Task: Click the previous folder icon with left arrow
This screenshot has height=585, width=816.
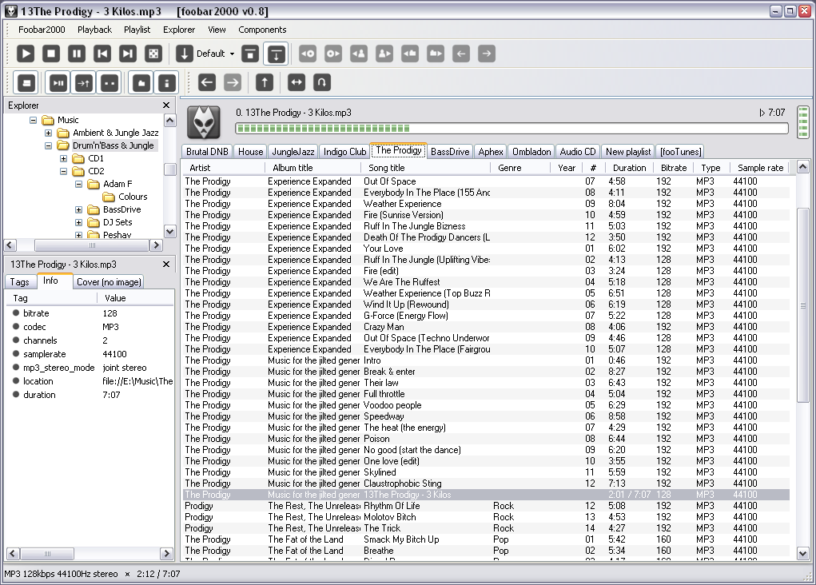Action: coord(410,54)
